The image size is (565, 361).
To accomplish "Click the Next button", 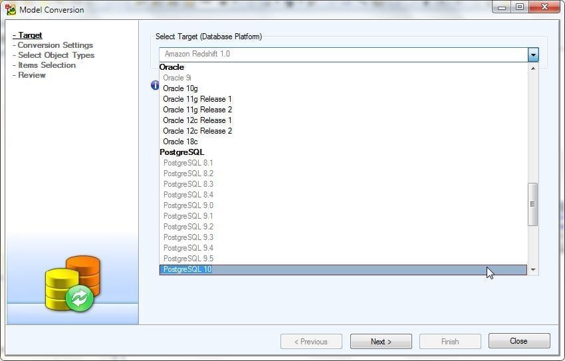I will pos(381,341).
